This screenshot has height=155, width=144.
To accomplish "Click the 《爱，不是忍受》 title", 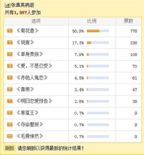I will [x=34, y=66].
